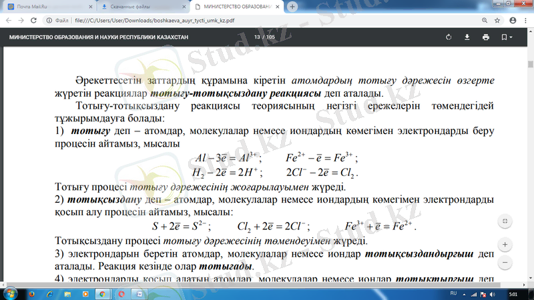Bookmark this page with the star icon

[x=497, y=21]
